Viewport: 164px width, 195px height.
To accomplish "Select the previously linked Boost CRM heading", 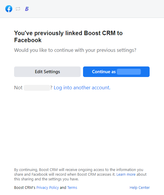I will [68, 37].
